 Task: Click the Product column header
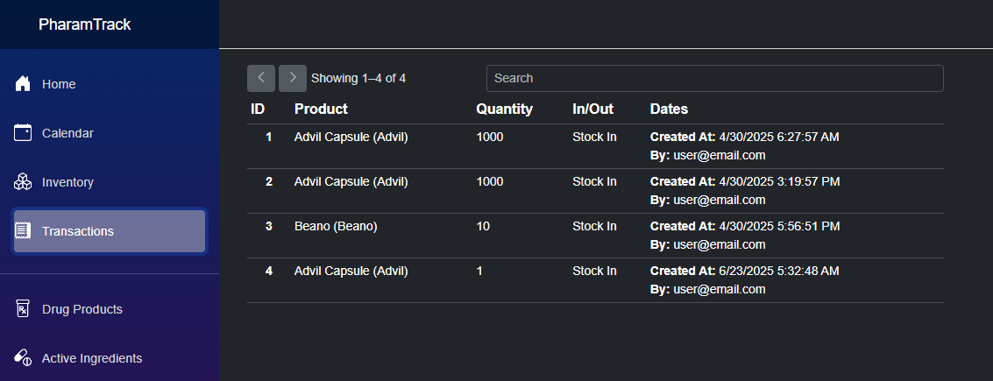(x=321, y=109)
